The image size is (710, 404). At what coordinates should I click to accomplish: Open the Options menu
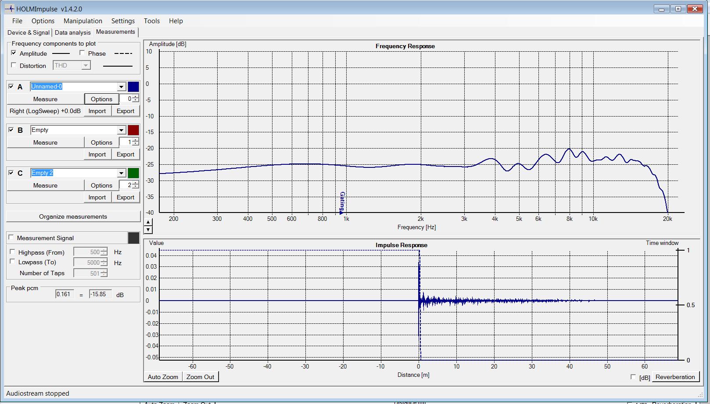click(43, 21)
